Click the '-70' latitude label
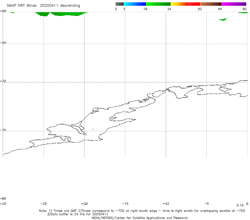This screenshot has width=250, height=220. tap(3, 81)
